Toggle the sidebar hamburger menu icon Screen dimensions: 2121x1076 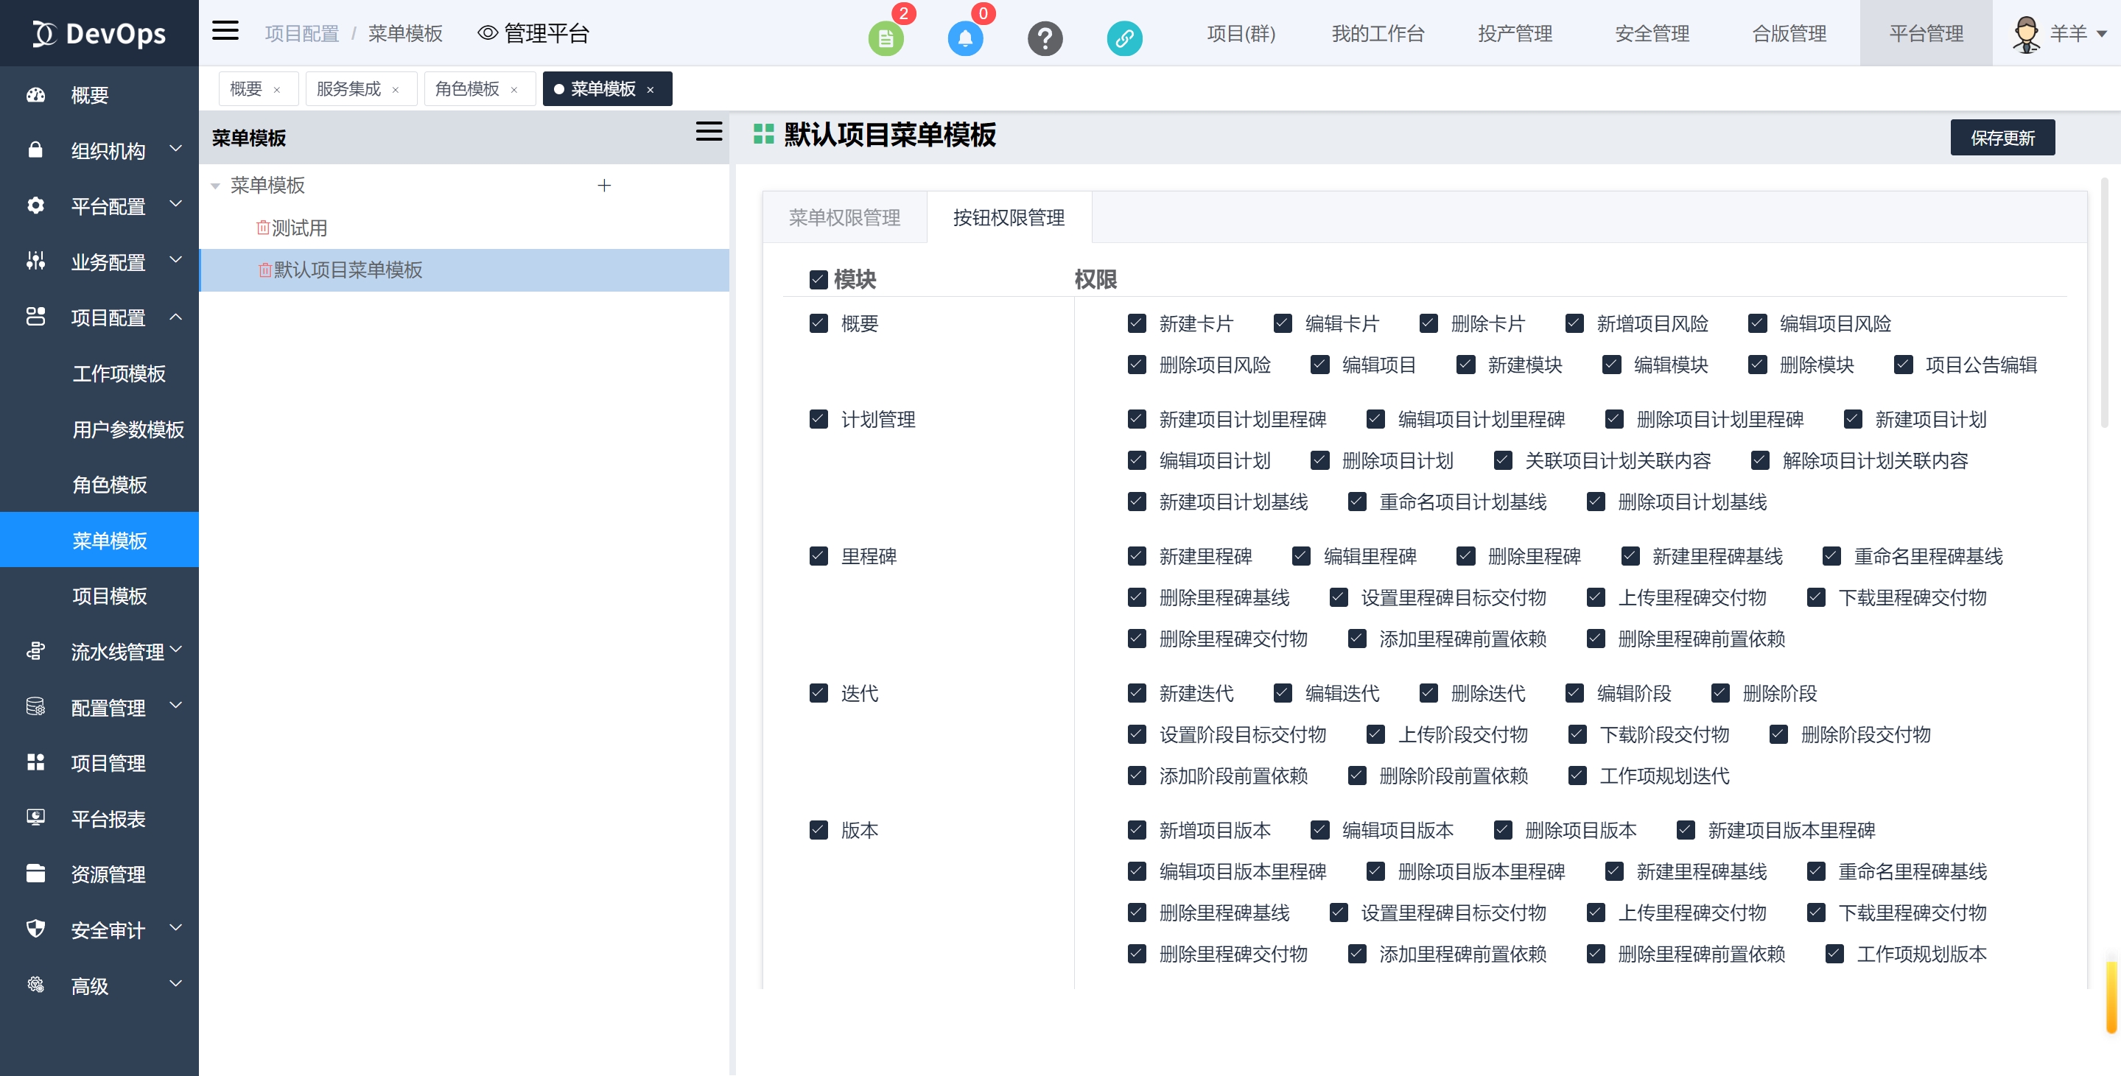click(225, 31)
